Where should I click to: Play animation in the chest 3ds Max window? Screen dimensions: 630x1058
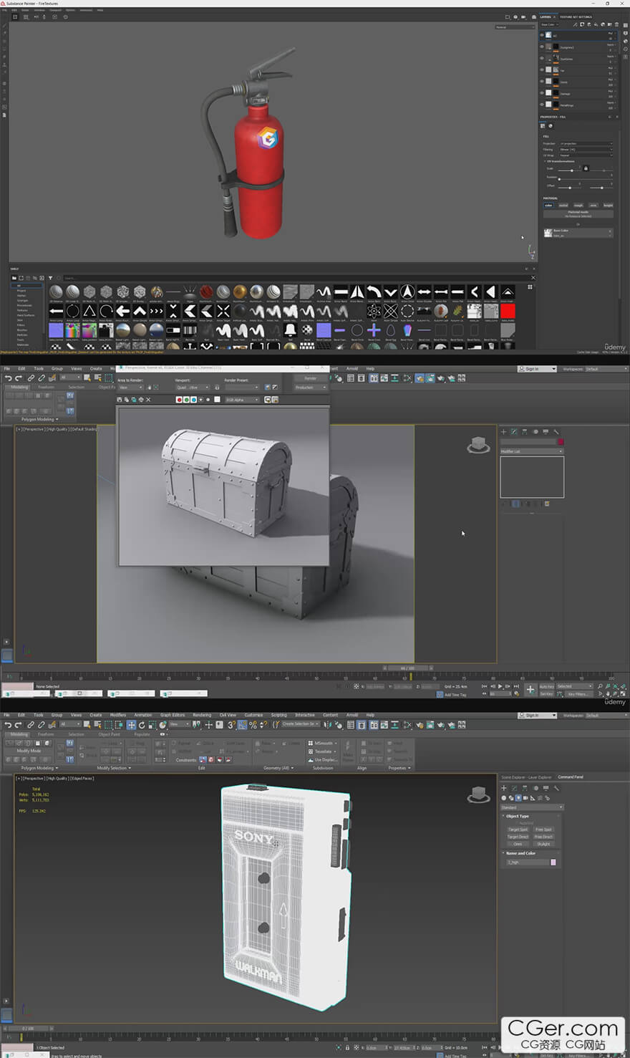click(500, 686)
